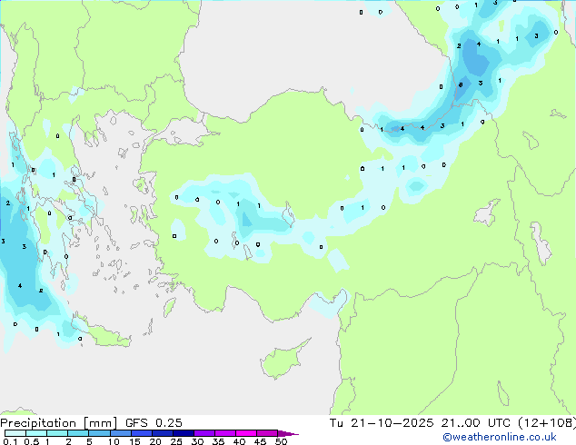Click the 0.5–1 mm legend swatch
This screenshot has width=576, height=445.
tap(36, 433)
